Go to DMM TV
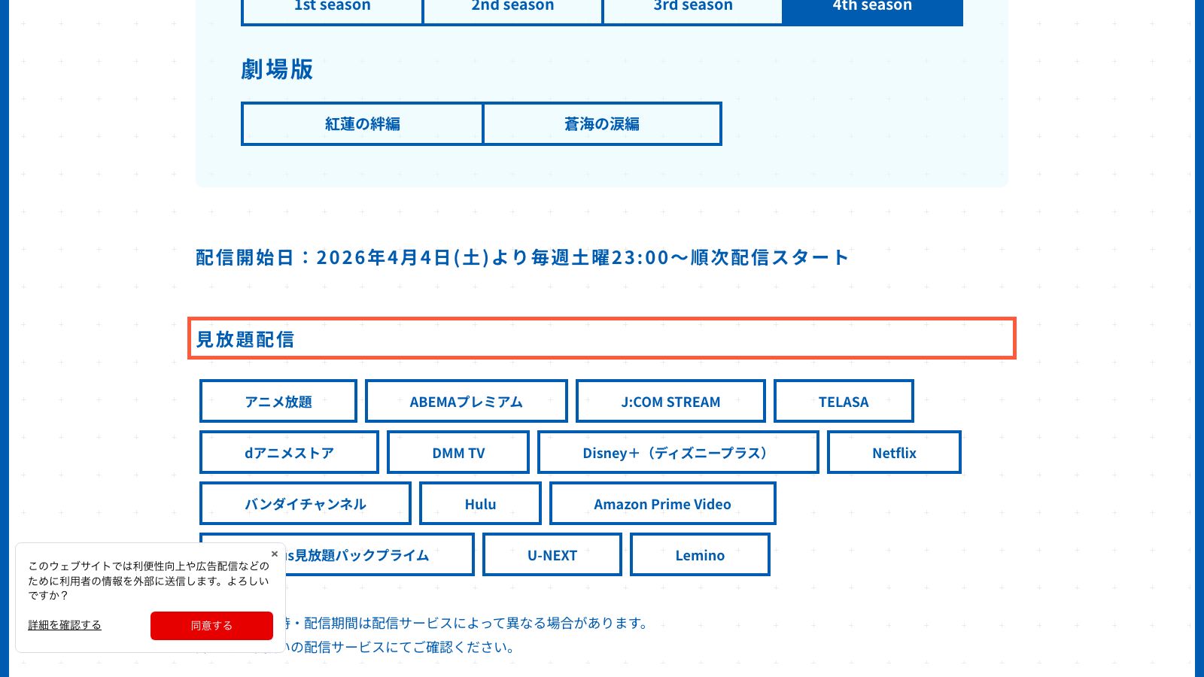Image resolution: width=1204 pixels, height=677 pixels. click(x=458, y=452)
